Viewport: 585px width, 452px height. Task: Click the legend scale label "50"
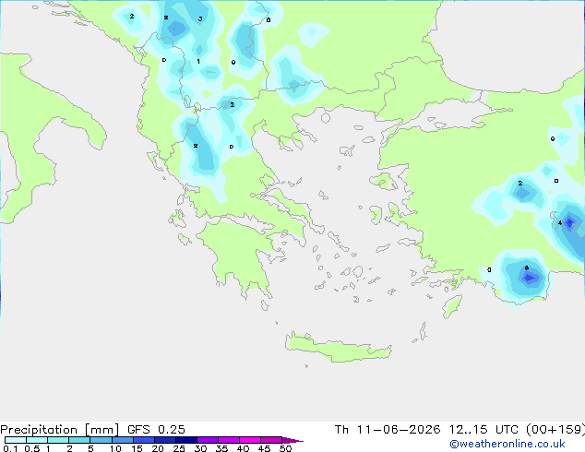(285, 448)
